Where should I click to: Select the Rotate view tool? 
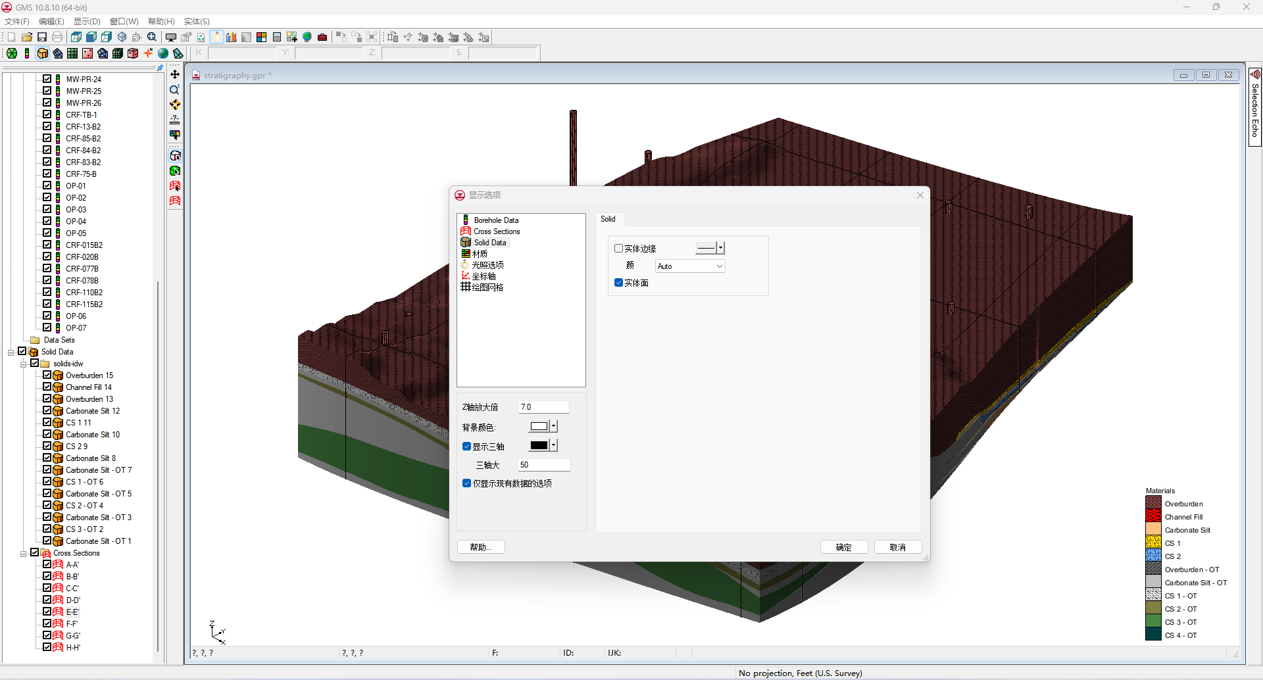(175, 105)
